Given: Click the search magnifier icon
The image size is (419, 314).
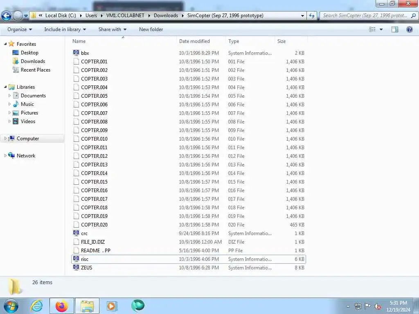Looking at the screenshot, I should pyautogui.click(x=413, y=16).
